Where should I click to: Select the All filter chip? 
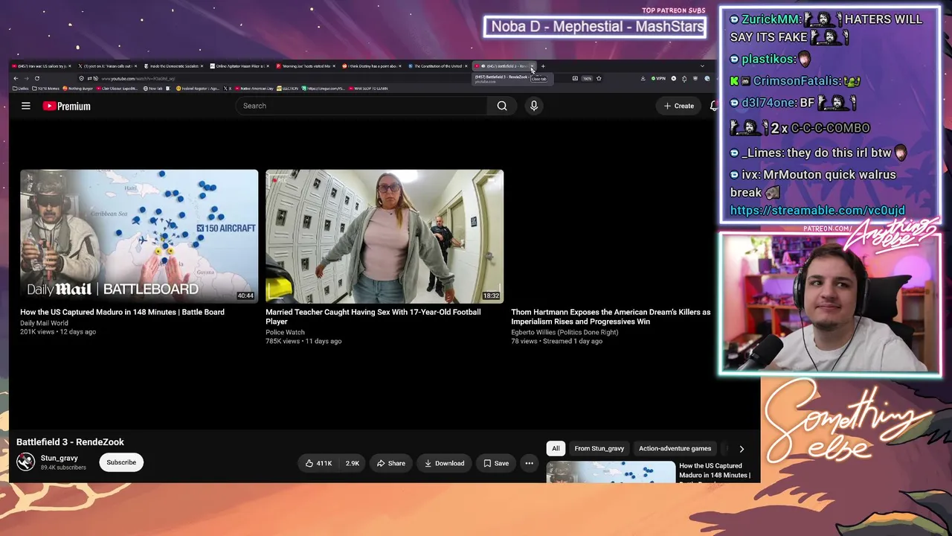tap(556, 448)
